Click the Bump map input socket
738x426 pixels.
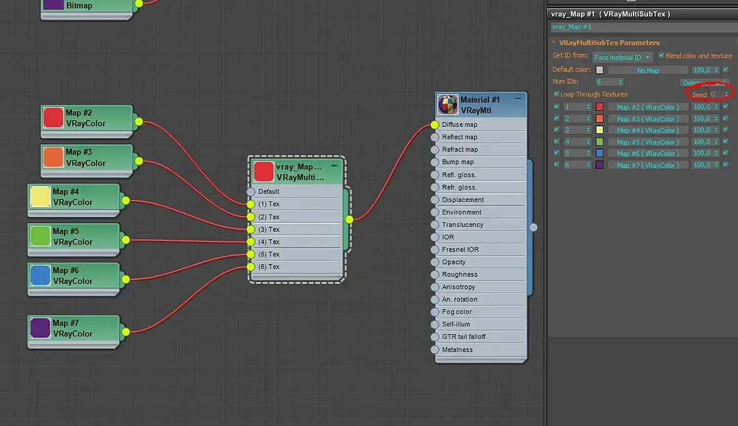tap(435, 162)
